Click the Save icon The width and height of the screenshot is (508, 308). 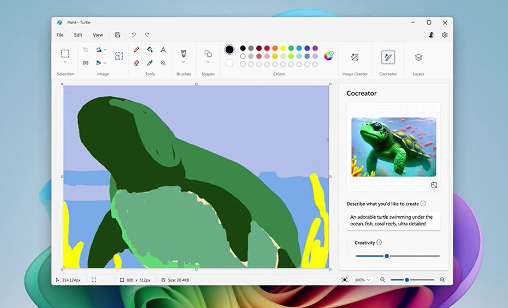tap(117, 34)
